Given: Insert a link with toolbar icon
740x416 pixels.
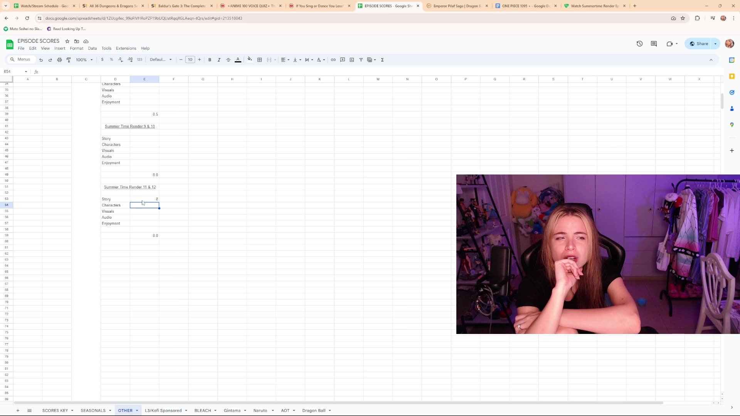Looking at the screenshot, I should 333,60.
